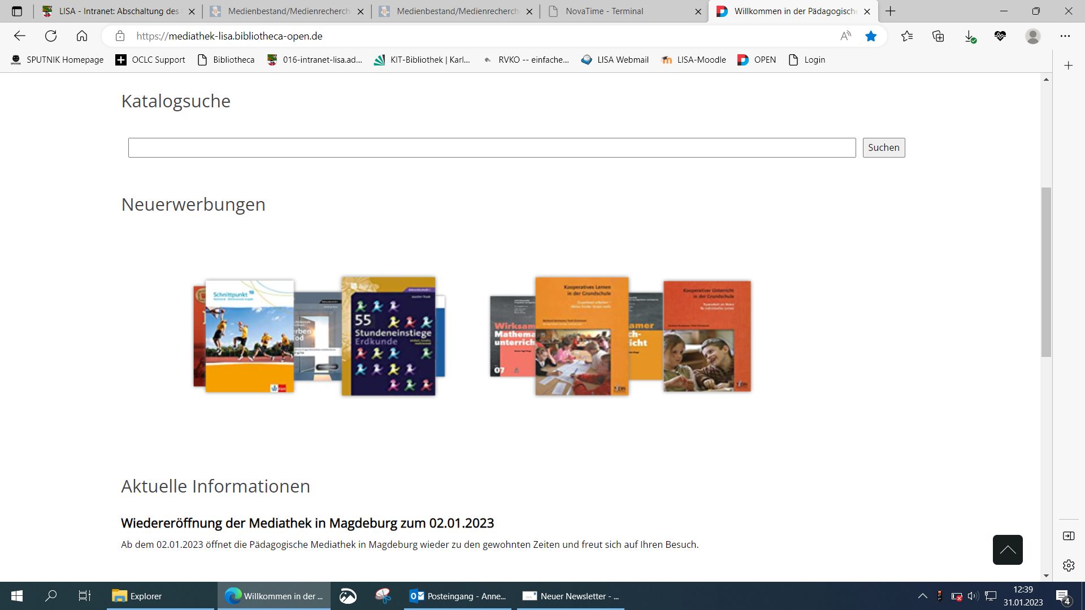Open Wirksamer Mathematikunterricht cover
This screenshot has width=1085, height=610.
pyautogui.click(x=512, y=336)
